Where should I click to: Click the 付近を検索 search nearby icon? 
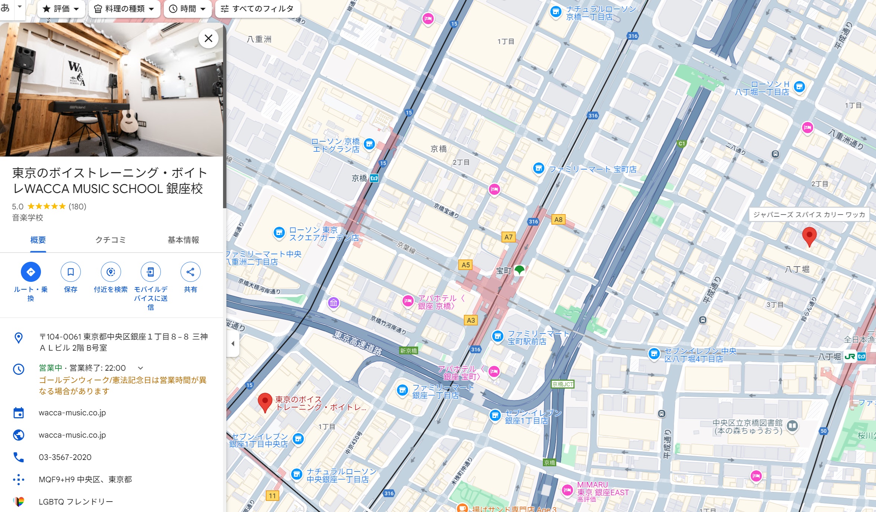coord(111,272)
